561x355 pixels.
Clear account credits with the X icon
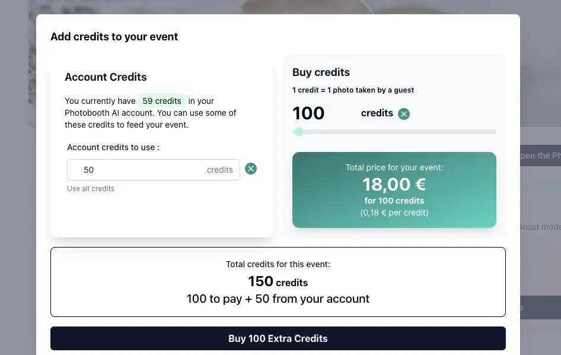point(251,169)
